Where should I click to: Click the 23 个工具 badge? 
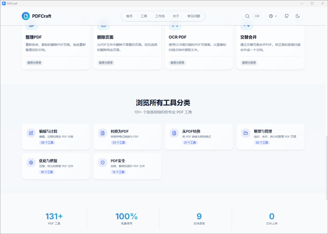(119, 143)
